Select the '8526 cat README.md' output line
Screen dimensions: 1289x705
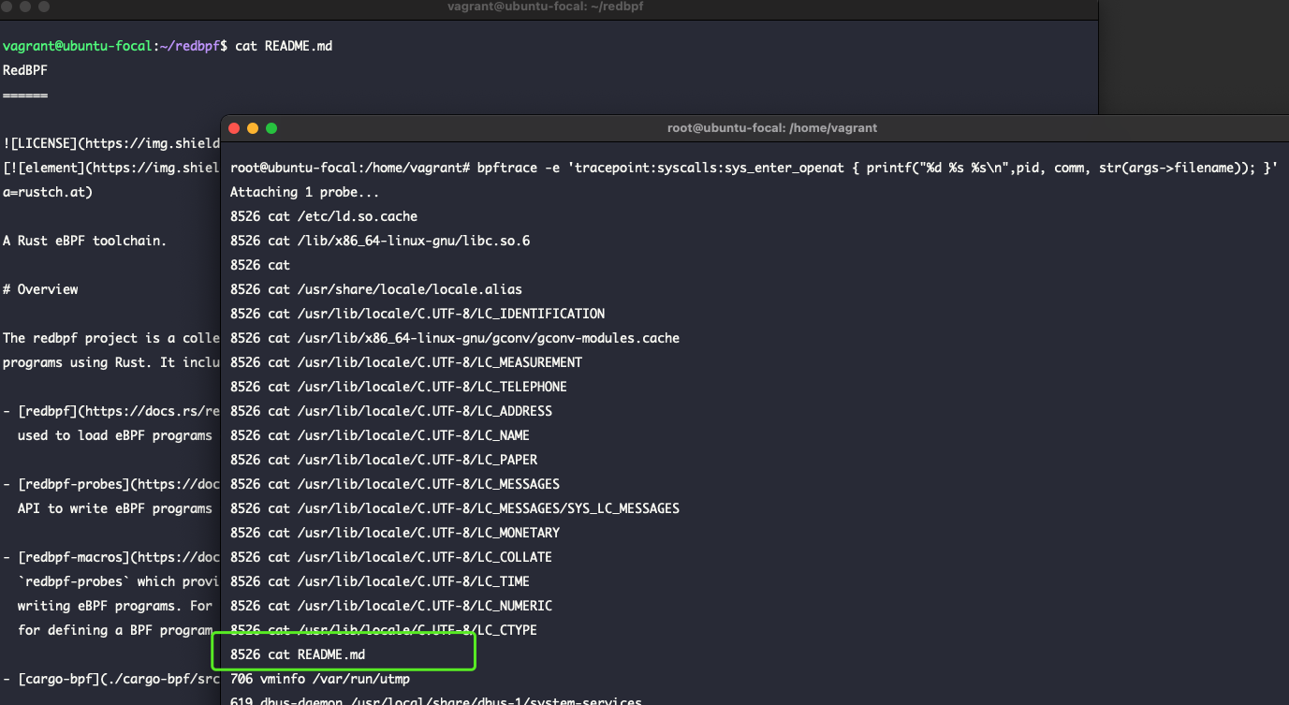[x=298, y=654]
